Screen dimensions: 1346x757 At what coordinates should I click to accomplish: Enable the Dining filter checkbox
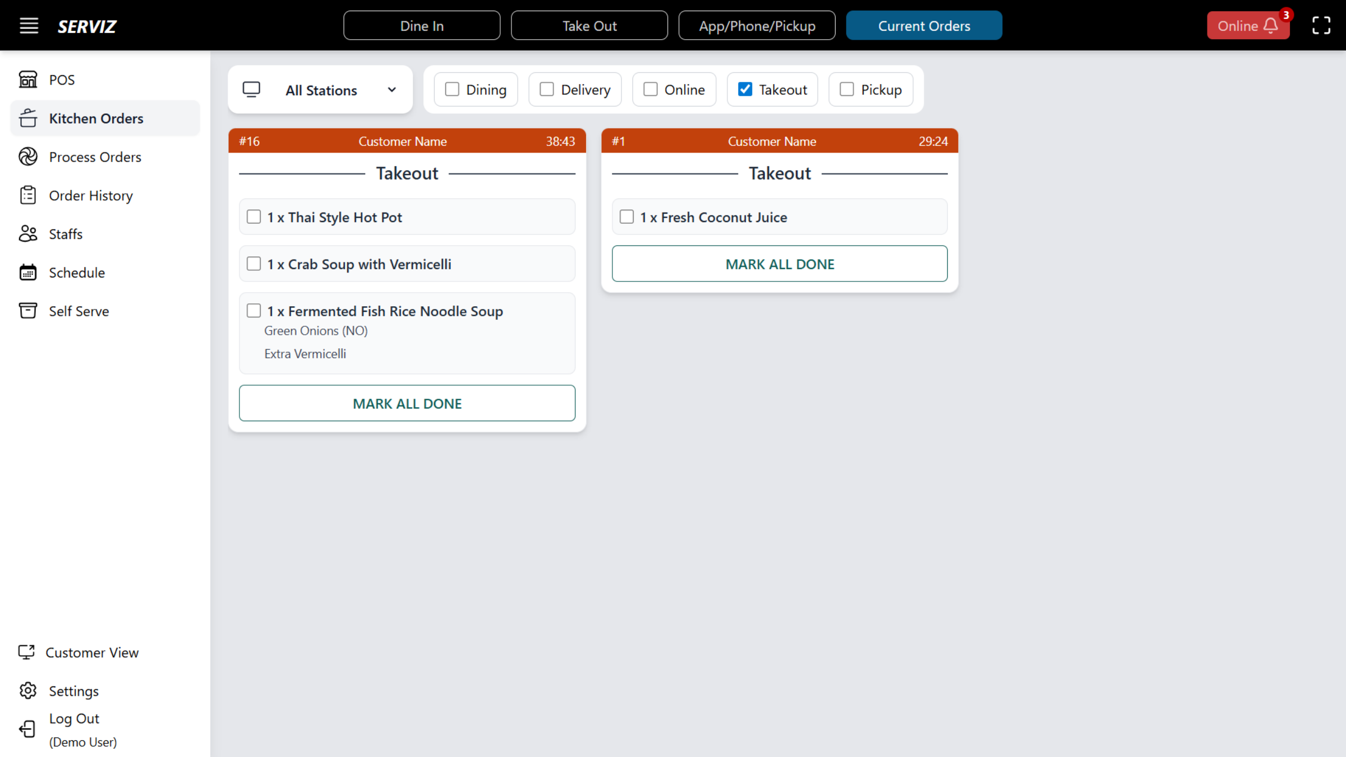pos(452,89)
